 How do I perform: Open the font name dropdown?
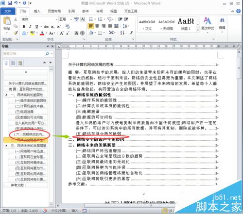pyautogui.click(x=57, y=19)
